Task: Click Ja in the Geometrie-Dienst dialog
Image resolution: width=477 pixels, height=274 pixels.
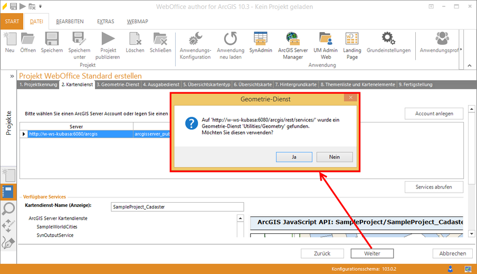Action: (x=294, y=157)
